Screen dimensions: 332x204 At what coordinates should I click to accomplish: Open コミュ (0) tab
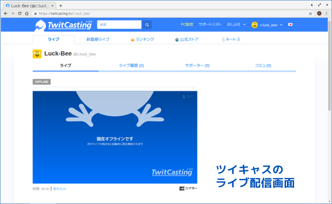pyautogui.click(x=263, y=65)
